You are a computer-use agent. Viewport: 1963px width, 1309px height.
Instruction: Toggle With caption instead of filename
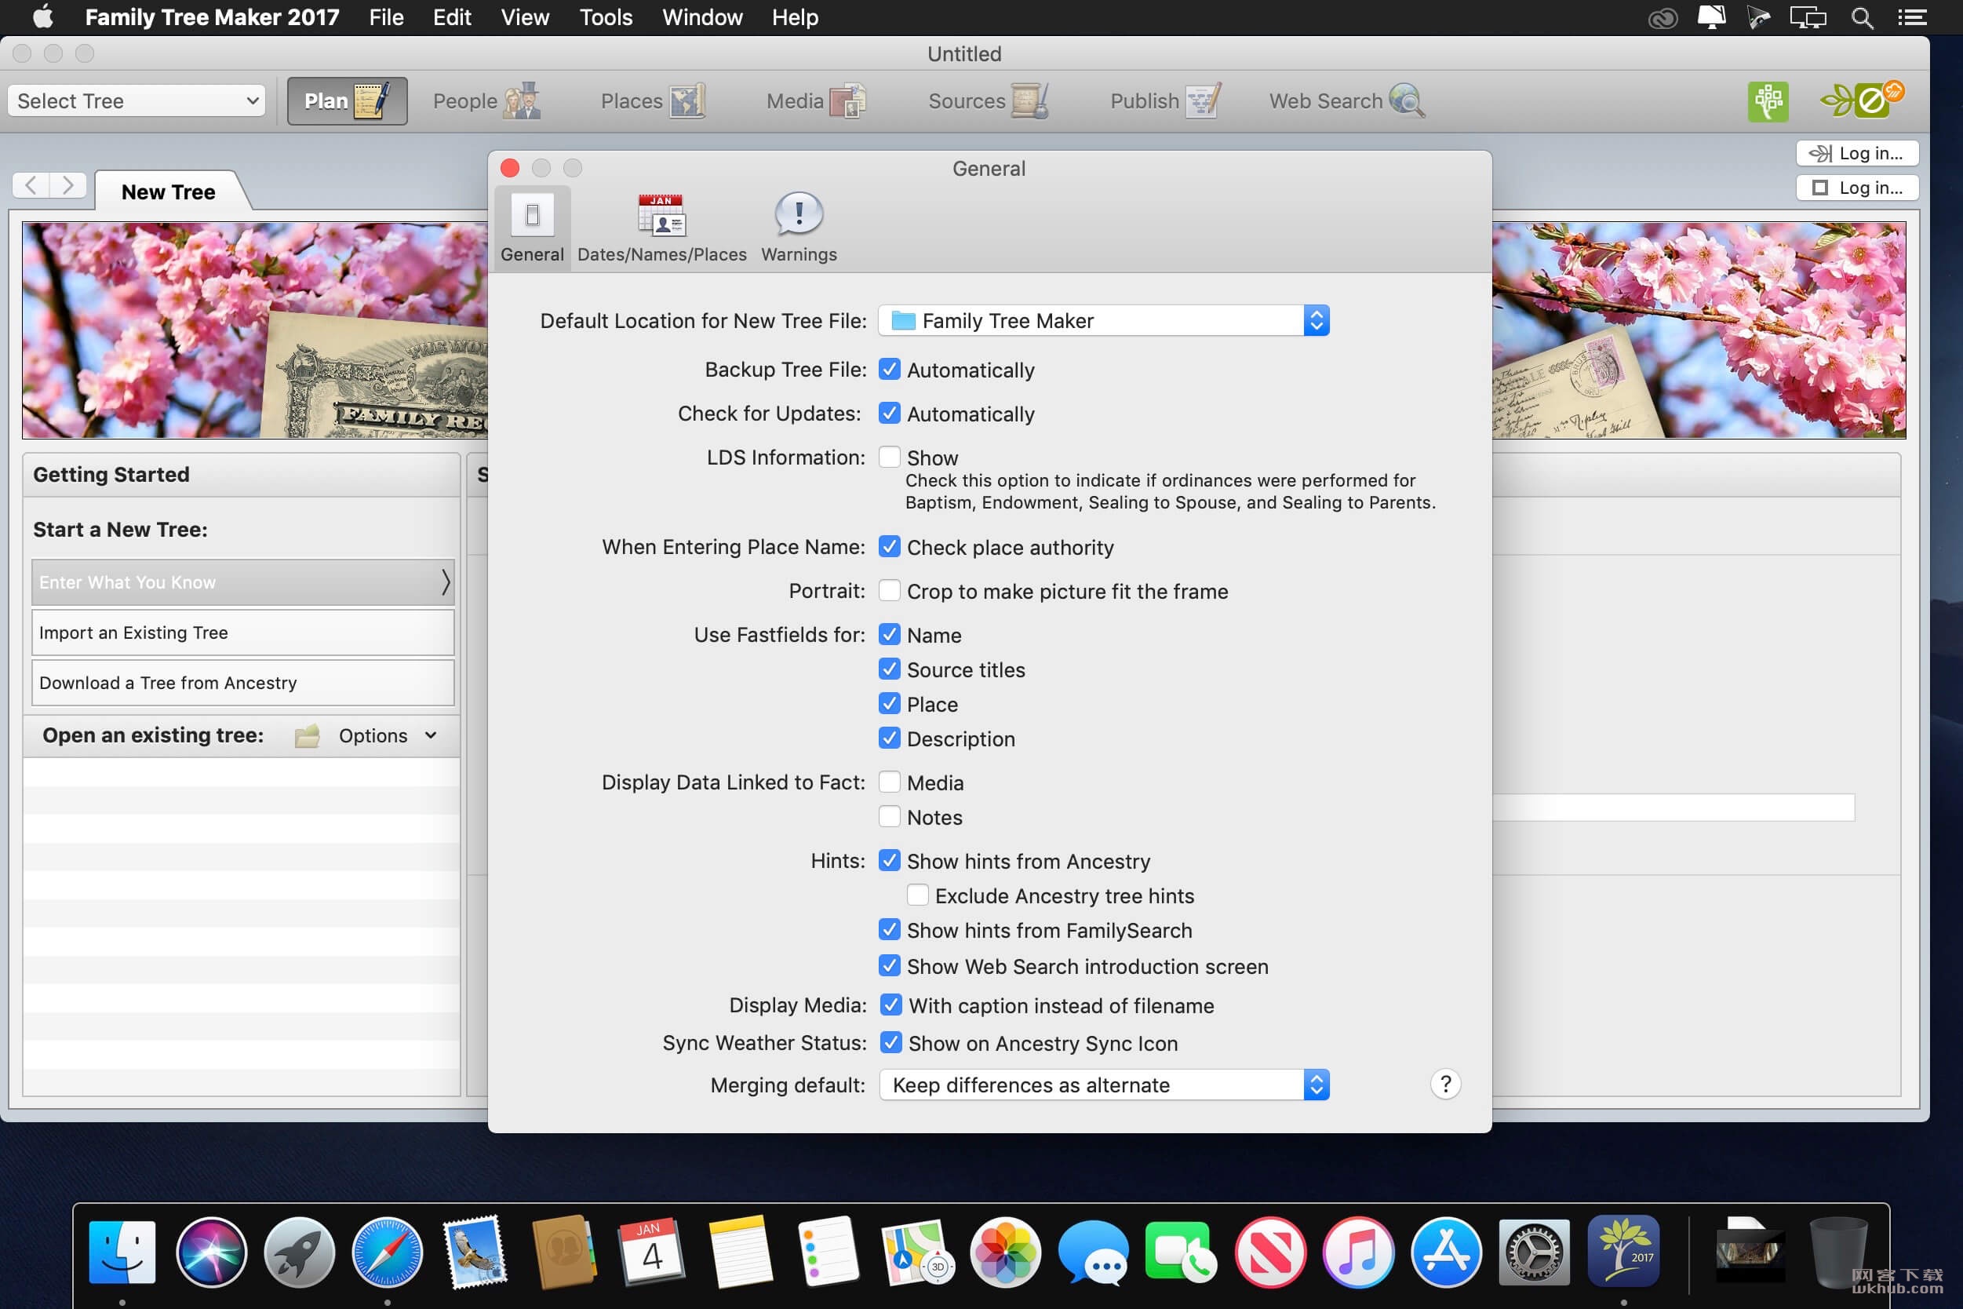891,1005
